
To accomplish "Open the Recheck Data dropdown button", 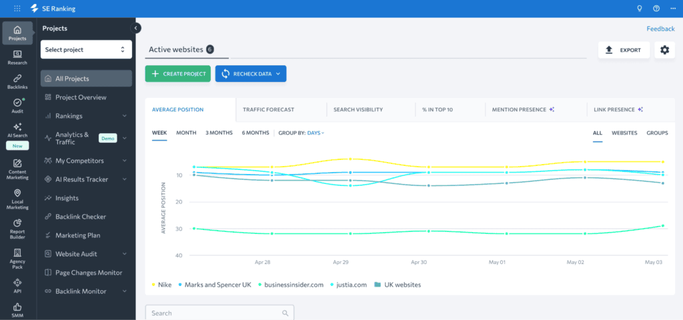I will point(251,73).
